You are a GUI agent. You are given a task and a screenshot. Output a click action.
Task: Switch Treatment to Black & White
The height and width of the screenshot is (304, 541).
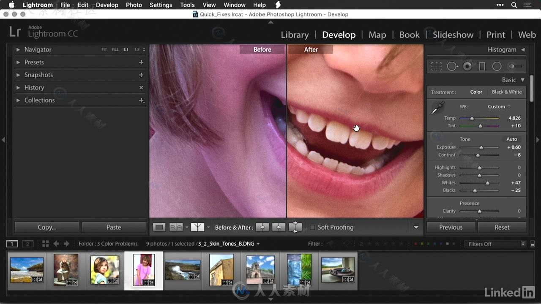(506, 92)
